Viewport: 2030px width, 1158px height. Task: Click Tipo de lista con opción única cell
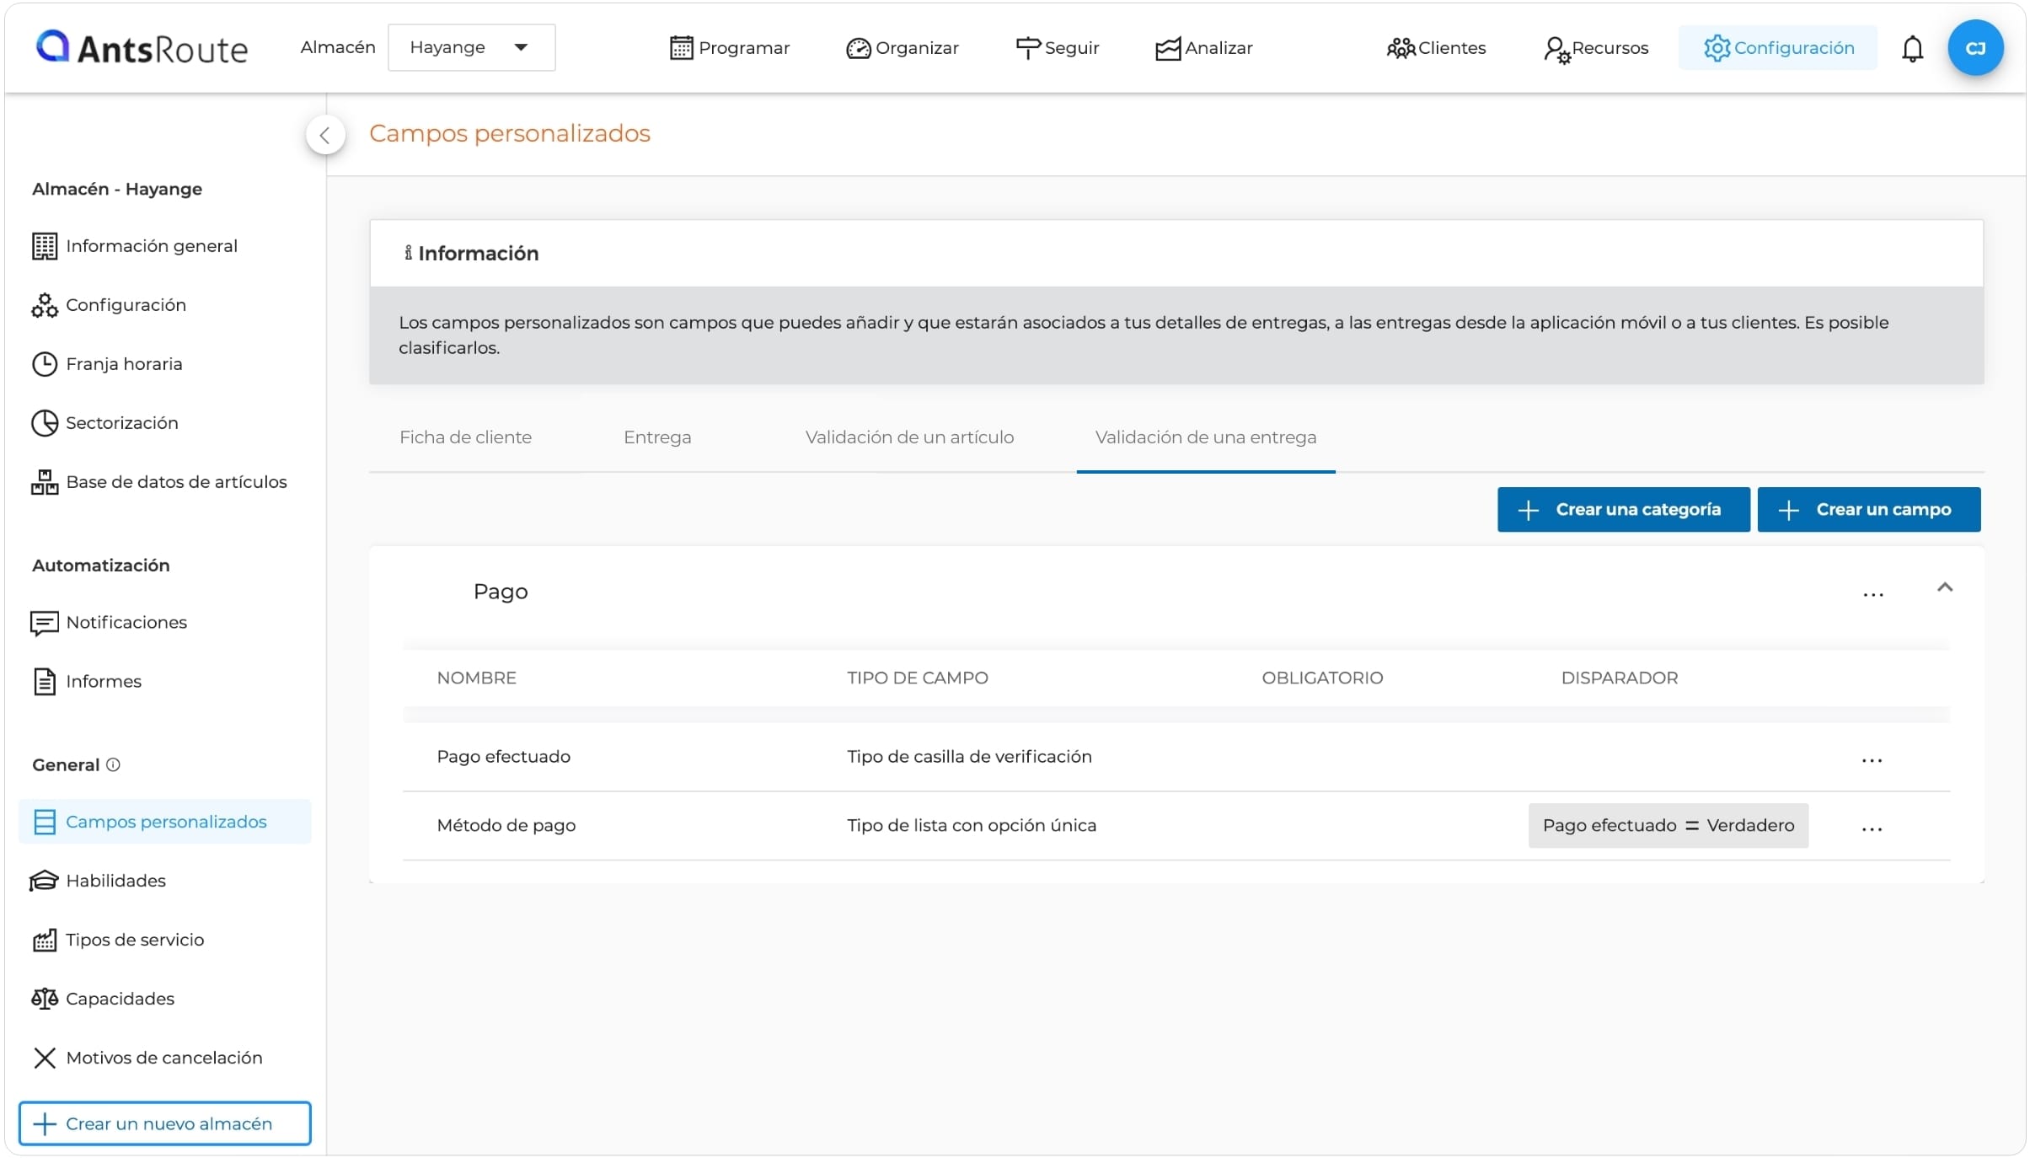[x=972, y=826]
